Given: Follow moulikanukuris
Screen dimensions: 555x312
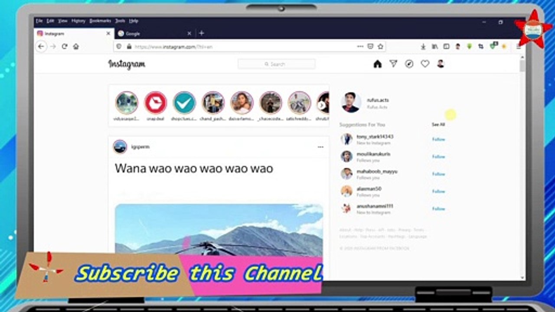Looking at the screenshot, I should [x=438, y=156].
